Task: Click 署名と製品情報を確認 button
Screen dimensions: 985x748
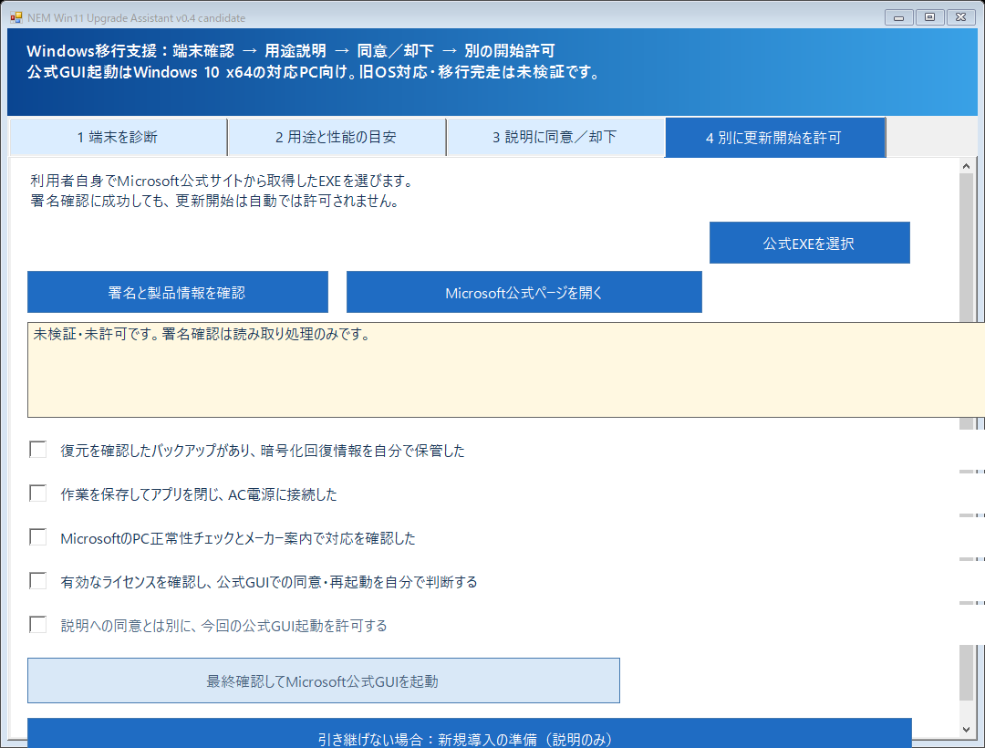Action: coord(177,292)
